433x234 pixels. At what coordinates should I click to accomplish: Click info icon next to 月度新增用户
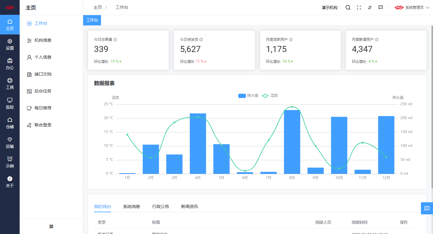tap(377, 40)
